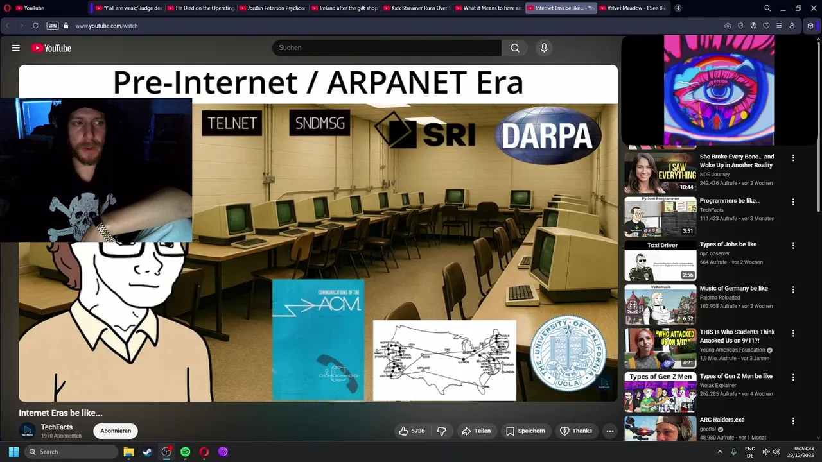The width and height of the screenshot is (822, 462).
Task: Submit search with the magnifier button
Action: [515, 48]
